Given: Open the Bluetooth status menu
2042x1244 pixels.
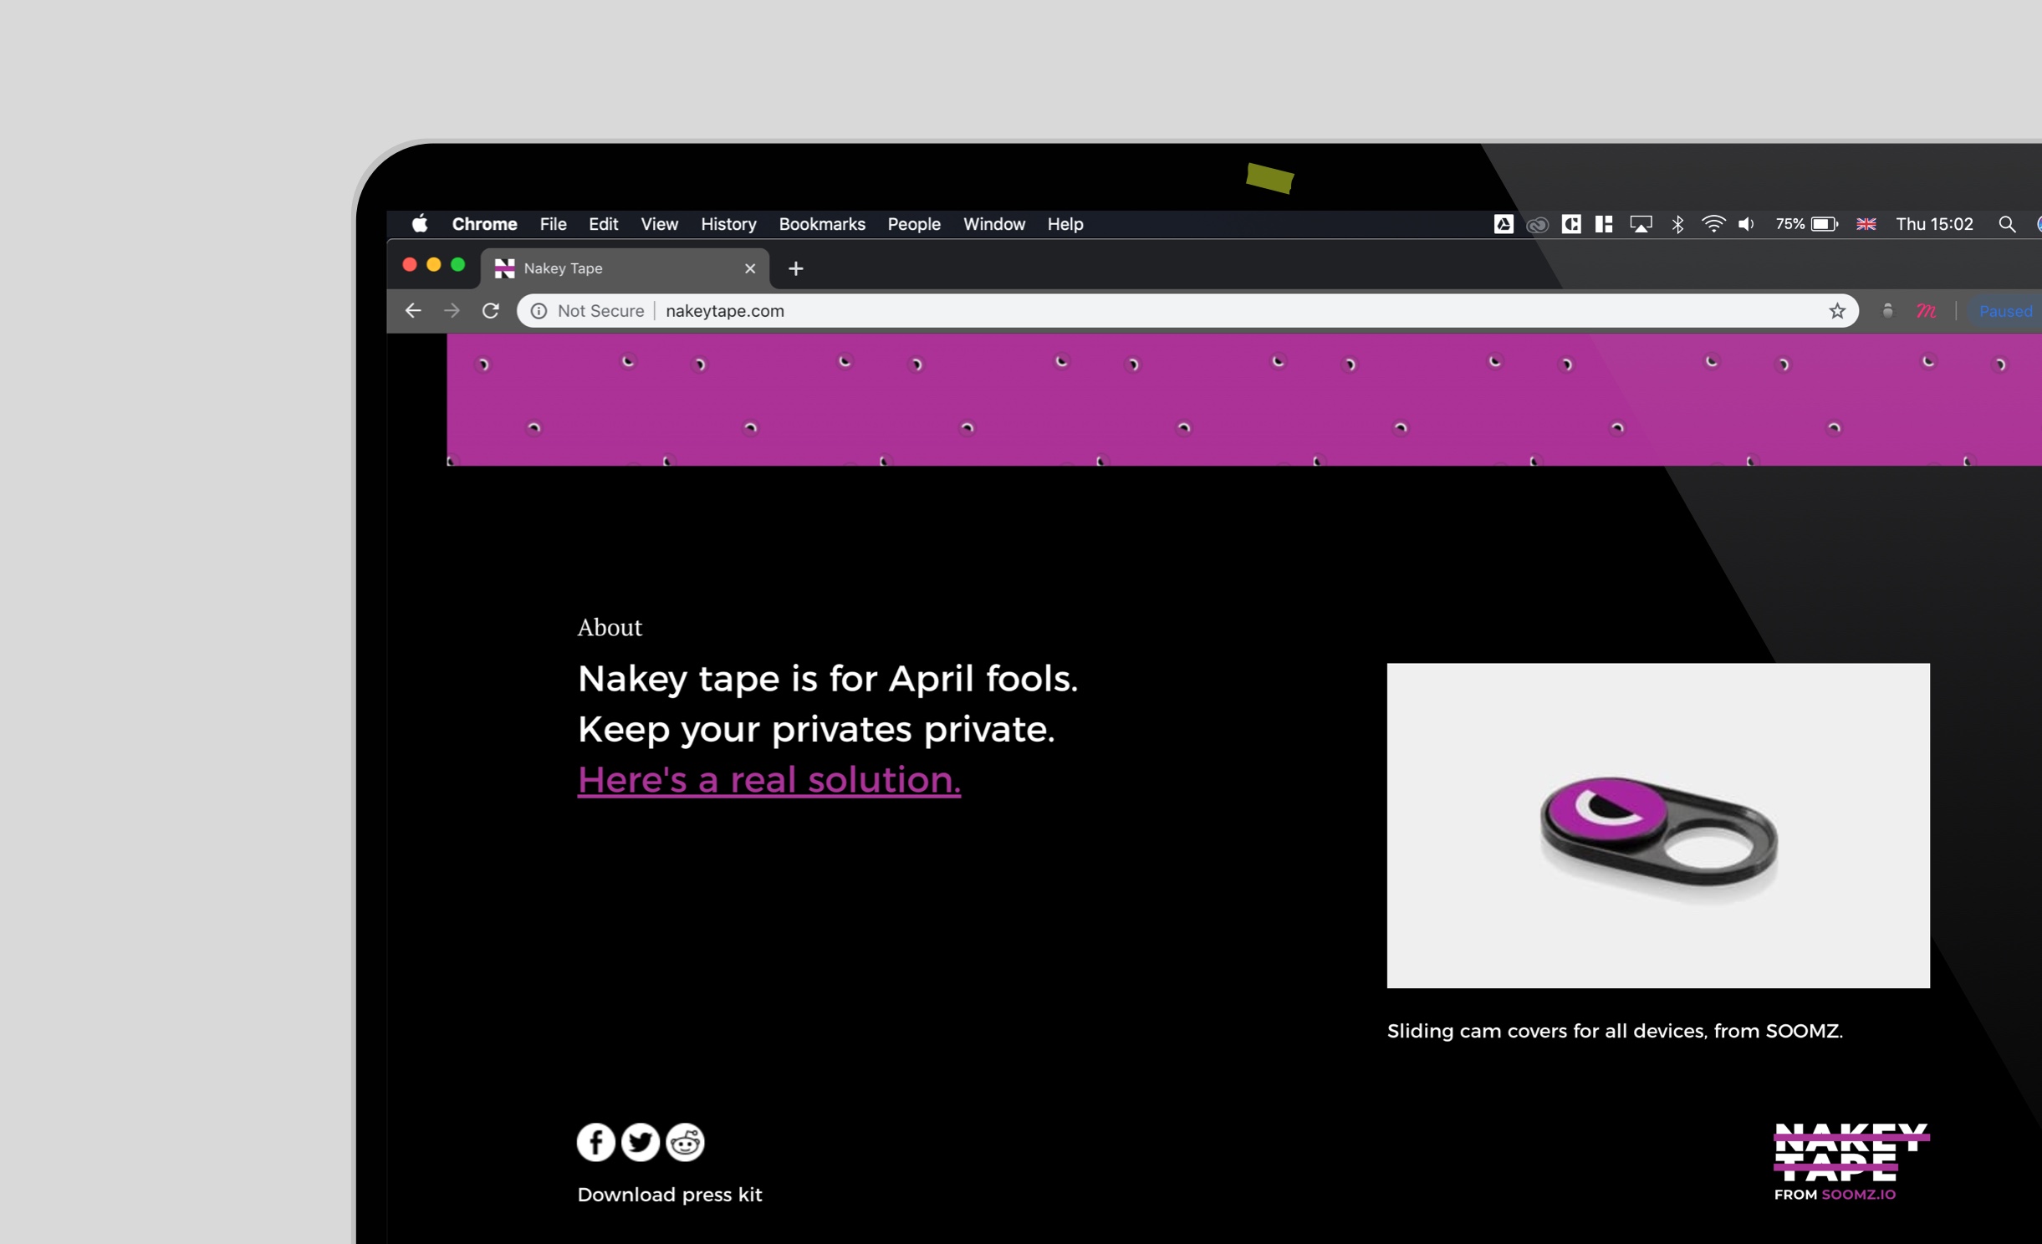Looking at the screenshot, I should (1677, 224).
